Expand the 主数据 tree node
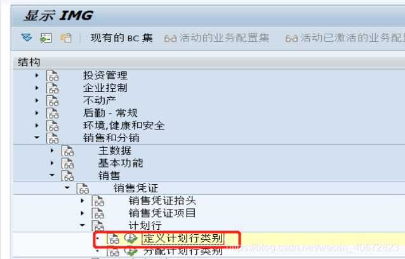The width and height of the screenshot is (405, 259). pos(52,150)
